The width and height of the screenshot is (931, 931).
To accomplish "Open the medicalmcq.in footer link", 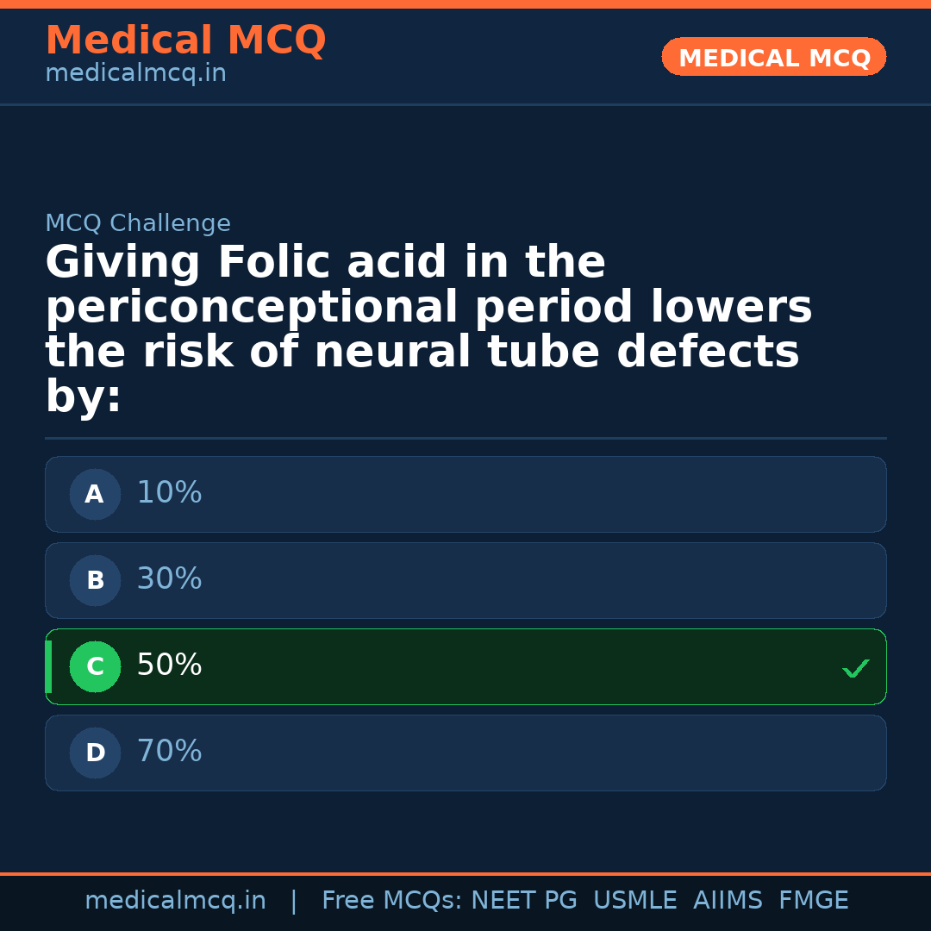I will (175, 901).
